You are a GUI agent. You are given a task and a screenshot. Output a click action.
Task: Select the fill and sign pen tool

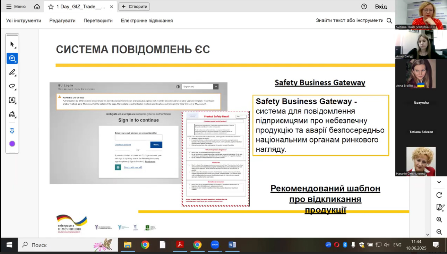point(12,114)
